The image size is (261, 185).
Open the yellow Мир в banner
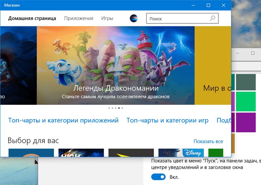pyautogui.click(x=213, y=65)
